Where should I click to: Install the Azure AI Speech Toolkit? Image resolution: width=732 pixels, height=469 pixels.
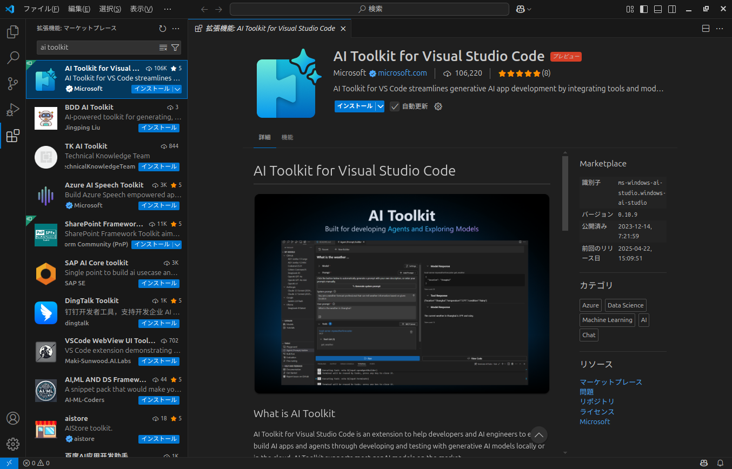(159, 206)
